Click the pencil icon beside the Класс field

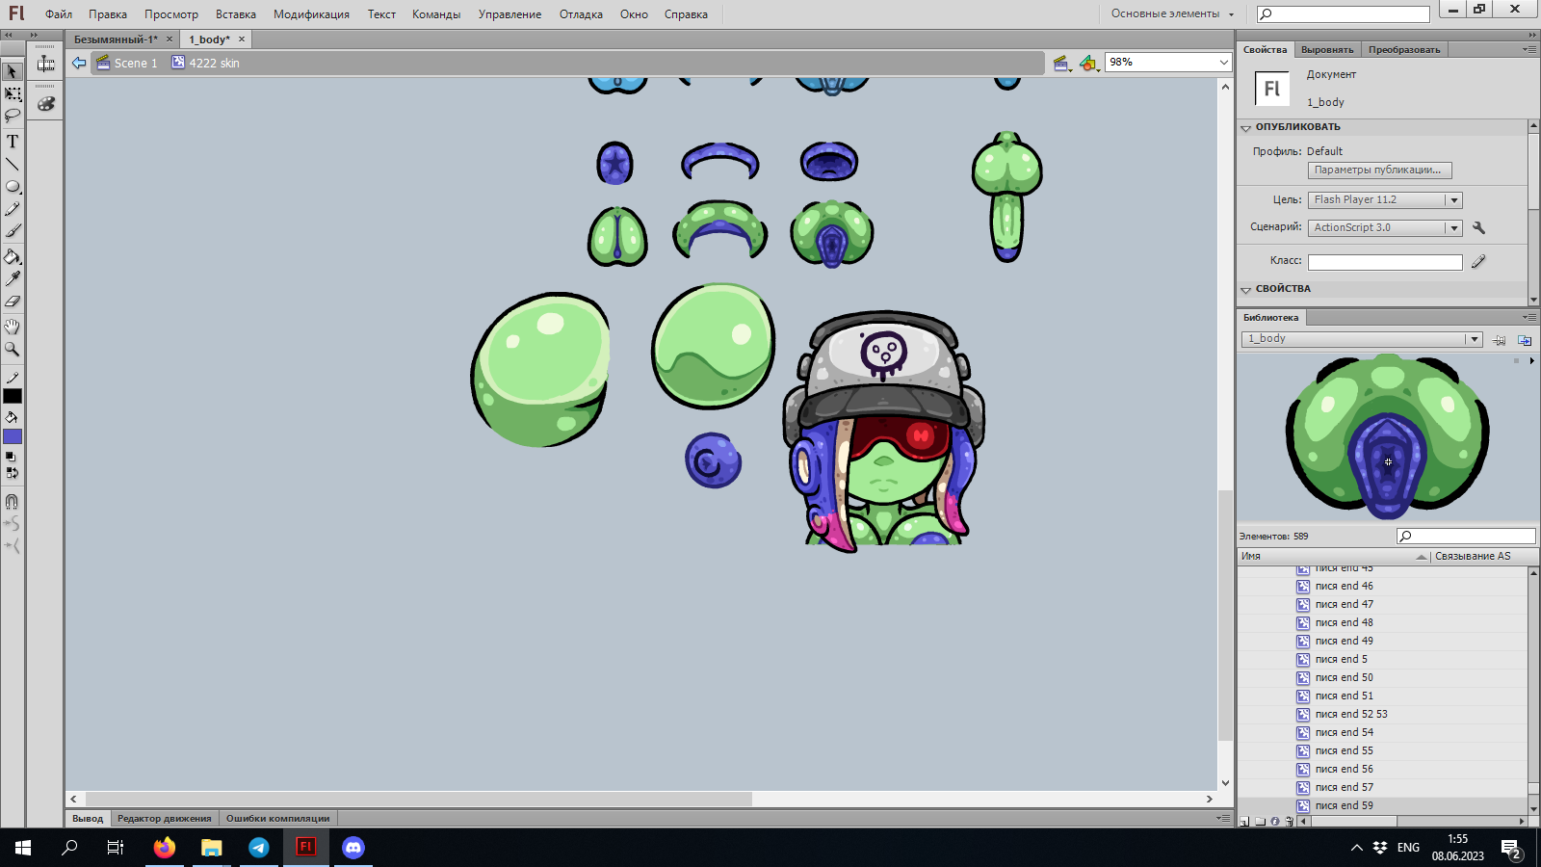pos(1478,261)
